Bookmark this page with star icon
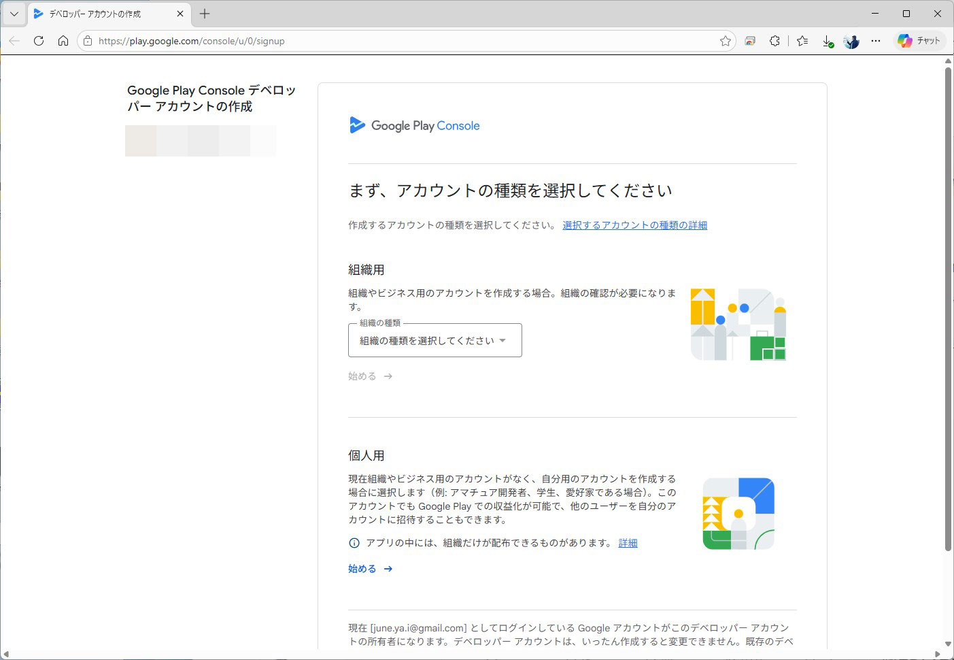 [726, 41]
